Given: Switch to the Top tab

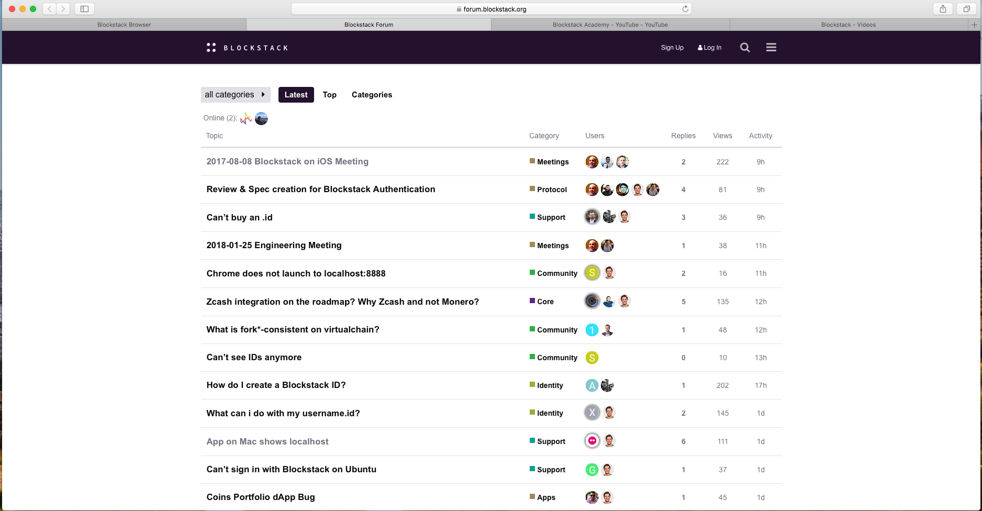Looking at the screenshot, I should [330, 95].
